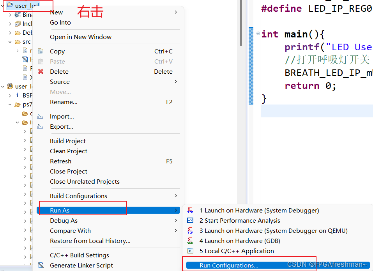The height and width of the screenshot is (271, 373).
Task: Choose Run Configurations... in submenu
Action: 278,265
